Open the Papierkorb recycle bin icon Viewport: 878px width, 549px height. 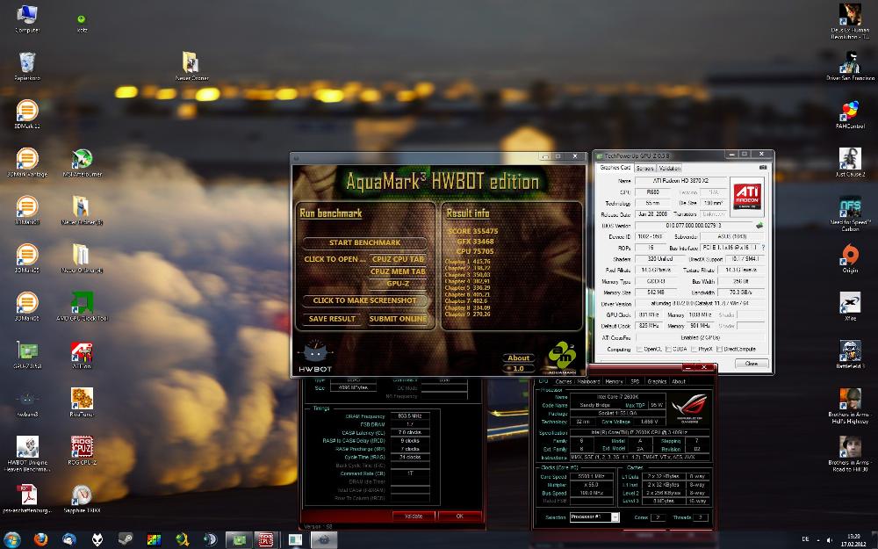click(x=27, y=66)
